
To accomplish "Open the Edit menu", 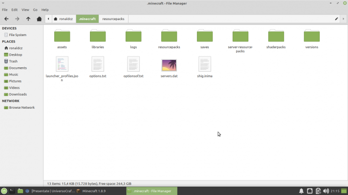I will click(15, 10).
